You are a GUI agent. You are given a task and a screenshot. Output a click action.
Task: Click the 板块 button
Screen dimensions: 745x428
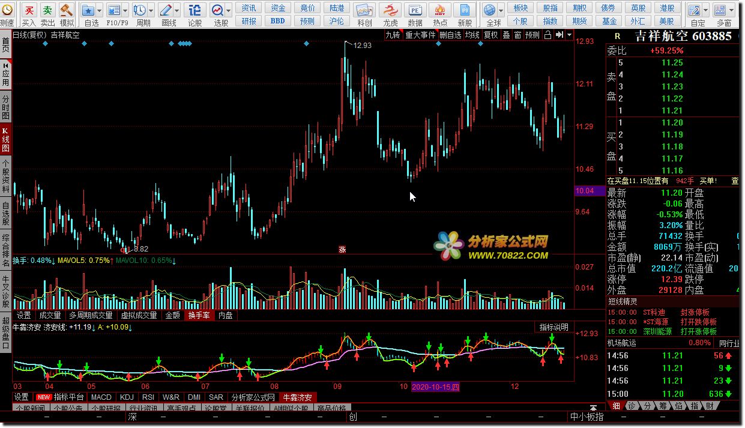521,8
